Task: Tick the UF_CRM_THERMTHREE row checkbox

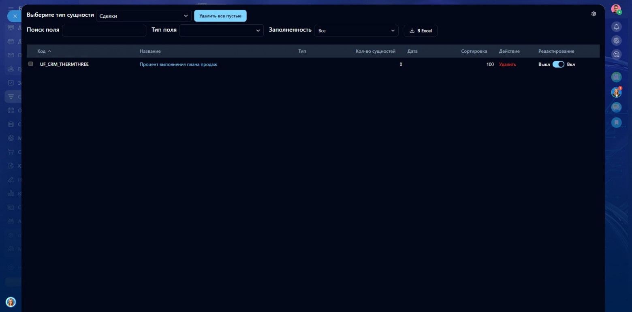Action: tap(31, 64)
